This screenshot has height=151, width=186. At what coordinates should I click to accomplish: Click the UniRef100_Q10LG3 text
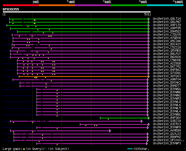click(x=167, y=134)
